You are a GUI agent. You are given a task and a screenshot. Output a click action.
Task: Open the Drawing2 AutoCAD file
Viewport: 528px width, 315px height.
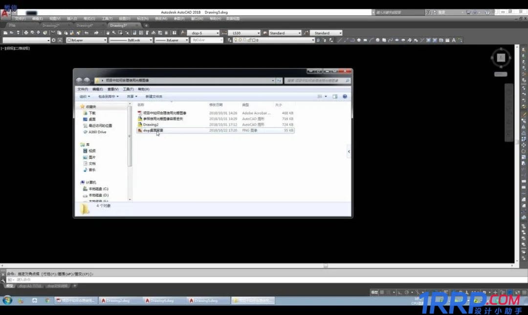pyautogui.click(x=151, y=125)
